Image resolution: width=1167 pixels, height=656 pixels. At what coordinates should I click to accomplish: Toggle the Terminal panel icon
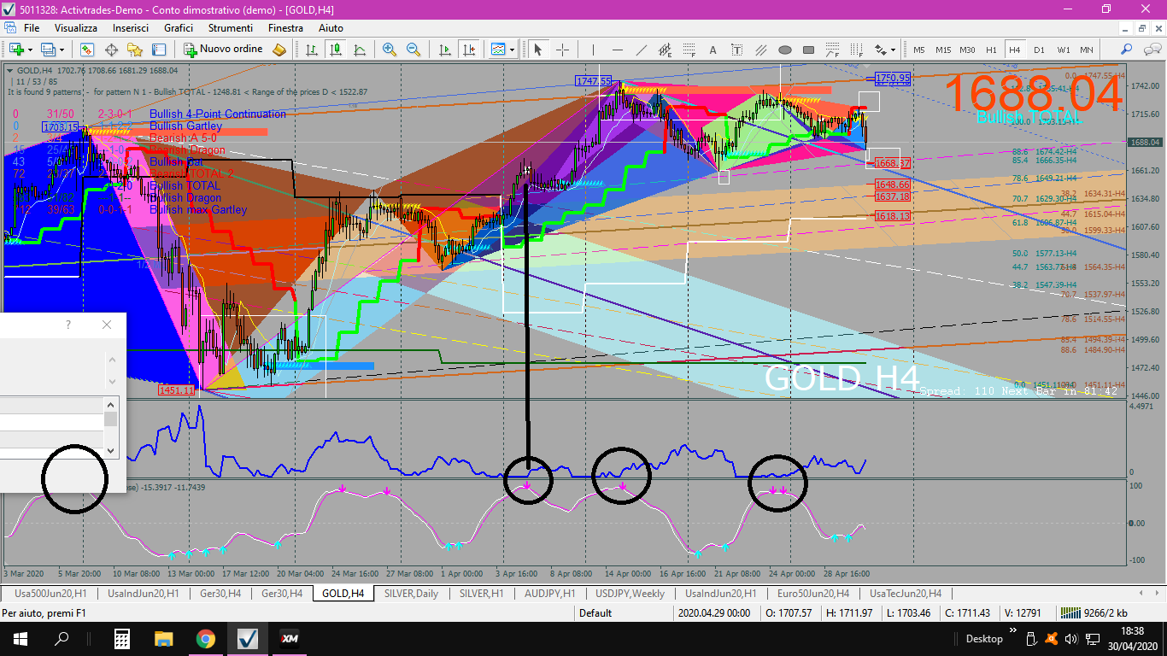point(159,50)
